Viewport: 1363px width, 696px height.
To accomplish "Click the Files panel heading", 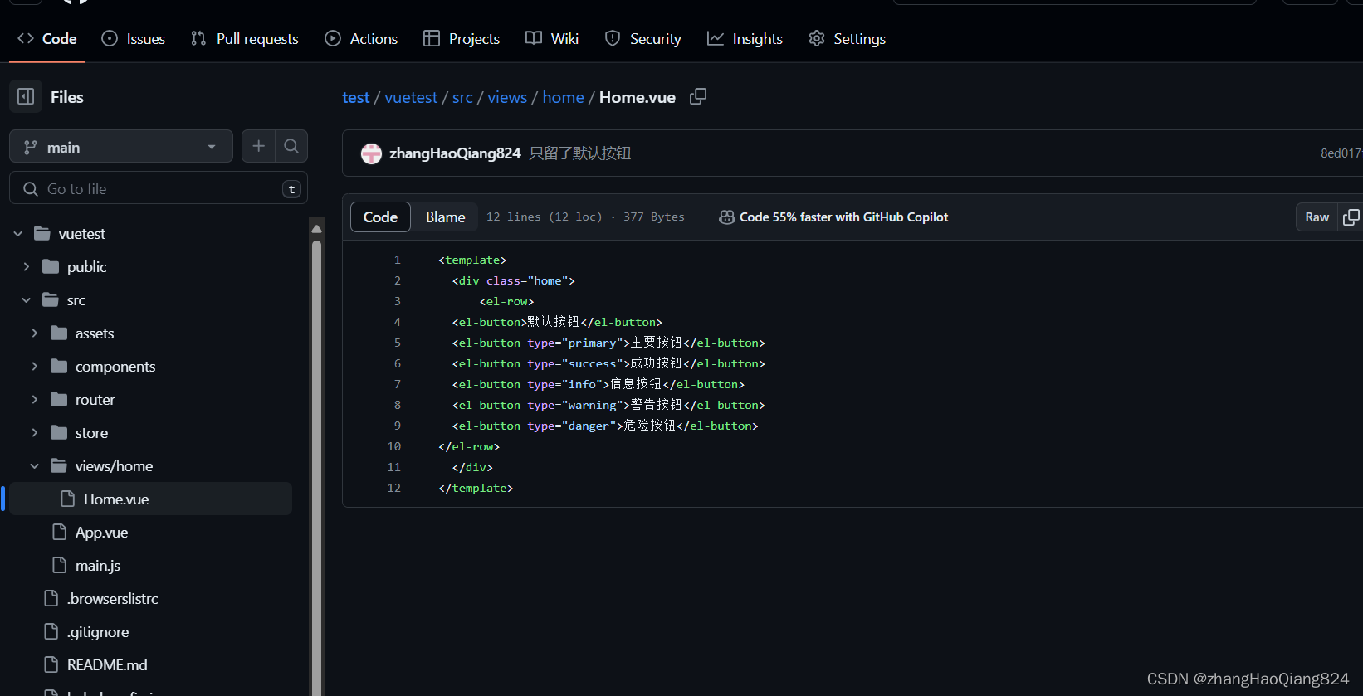I will click(x=67, y=97).
